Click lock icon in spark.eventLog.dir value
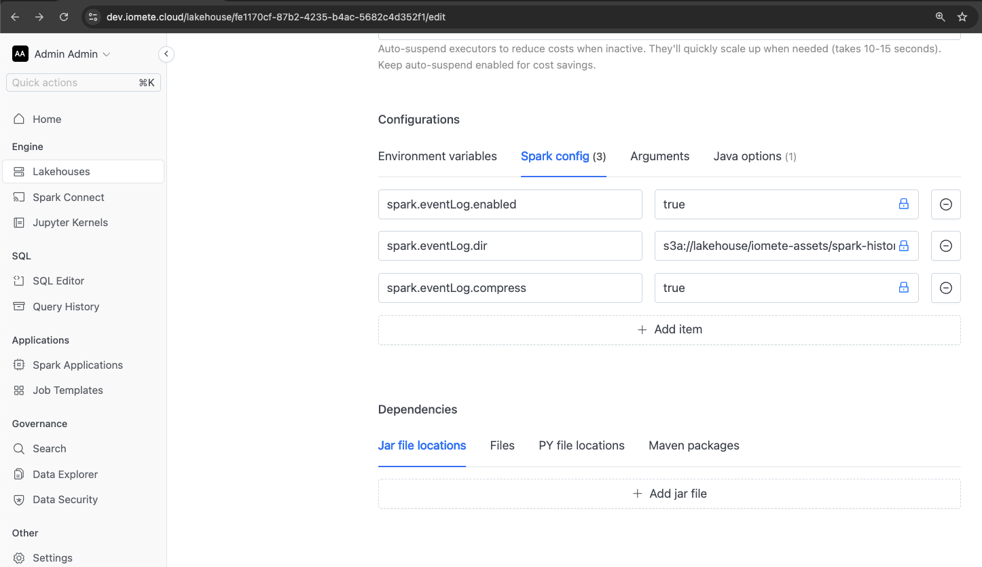This screenshot has height=567, width=982. click(904, 246)
